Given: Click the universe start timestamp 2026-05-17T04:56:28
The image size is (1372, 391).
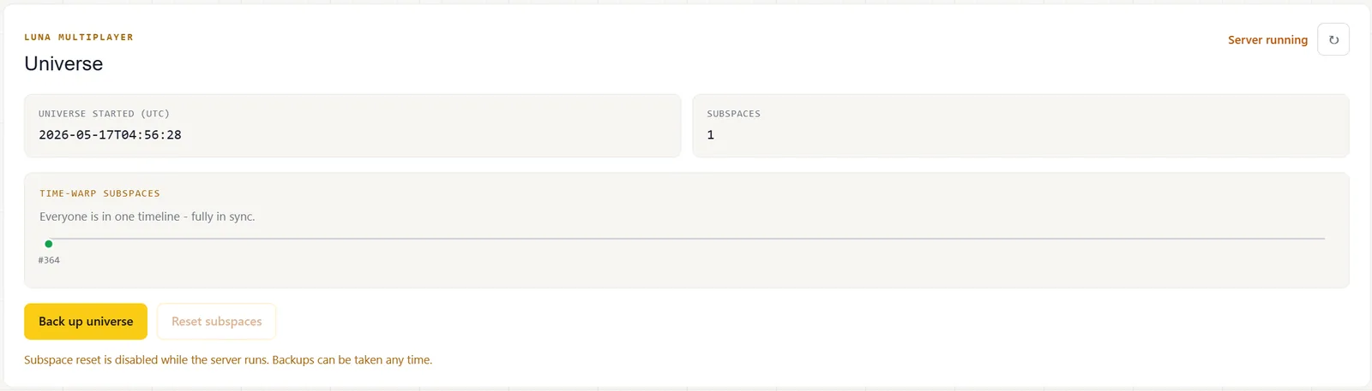Looking at the screenshot, I should (110, 135).
